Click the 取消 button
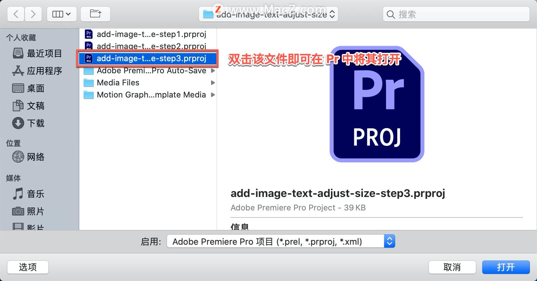This screenshot has width=537, height=281. 452,267
